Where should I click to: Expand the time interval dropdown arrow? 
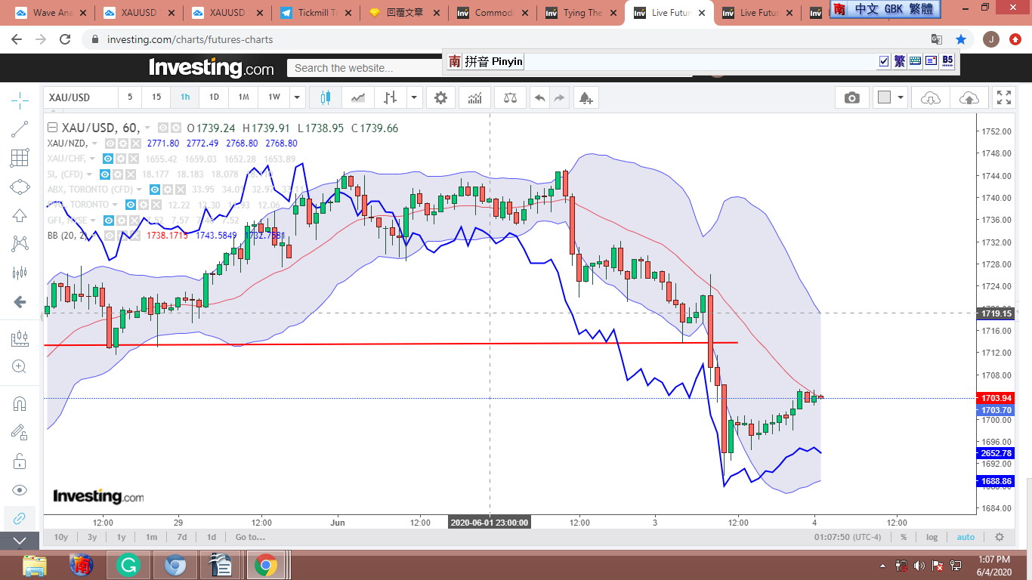pos(297,97)
